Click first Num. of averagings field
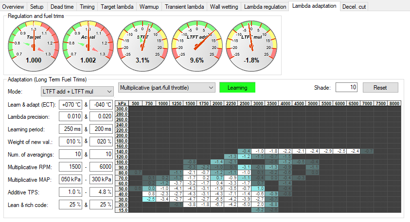Image resolution: width=410 pixels, height=222 pixels. (71, 154)
